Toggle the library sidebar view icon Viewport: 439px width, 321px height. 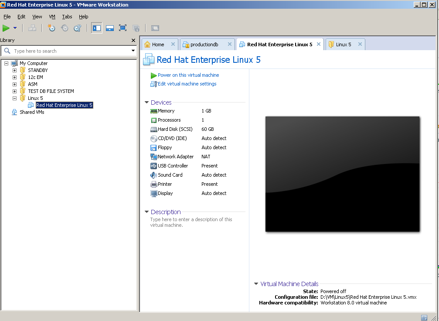97,28
